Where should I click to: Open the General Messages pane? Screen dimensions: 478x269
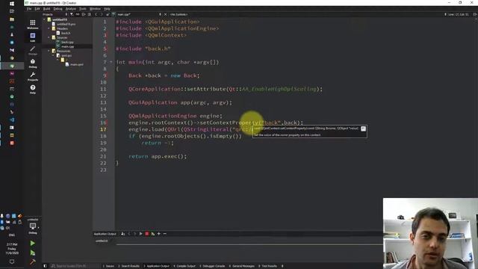242,266
